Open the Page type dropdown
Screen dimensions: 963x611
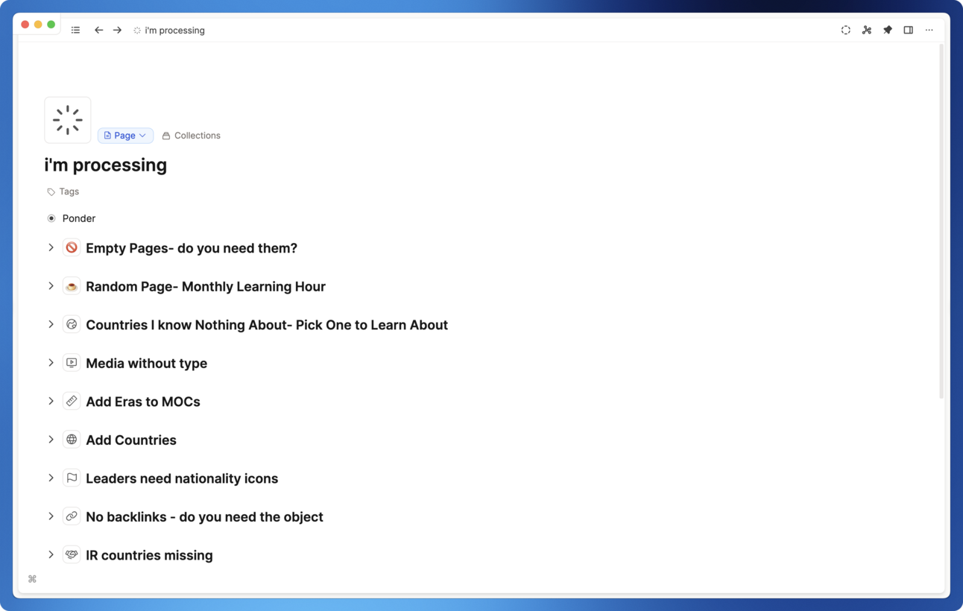(124, 135)
